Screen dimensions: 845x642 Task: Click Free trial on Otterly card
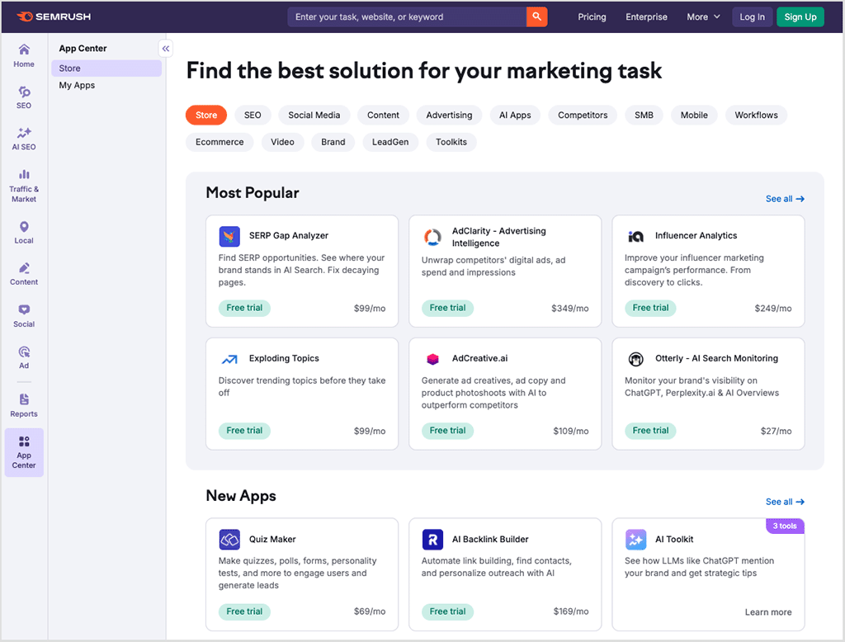click(x=650, y=431)
